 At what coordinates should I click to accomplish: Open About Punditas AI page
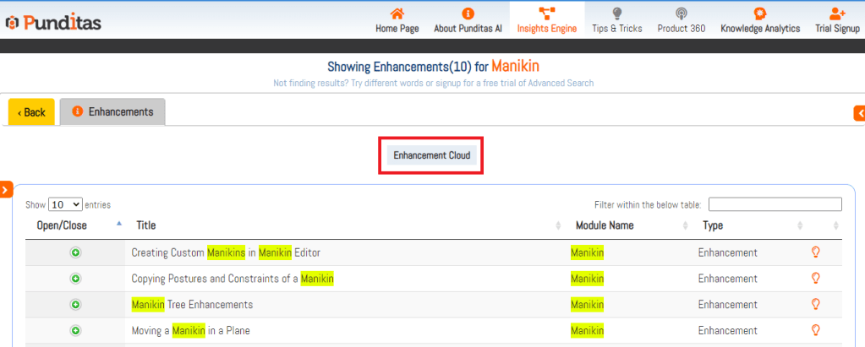click(x=468, y=20)
